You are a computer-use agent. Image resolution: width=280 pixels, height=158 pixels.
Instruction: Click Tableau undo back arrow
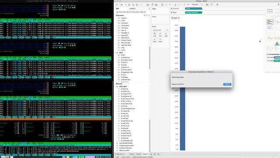click(122, 5)
